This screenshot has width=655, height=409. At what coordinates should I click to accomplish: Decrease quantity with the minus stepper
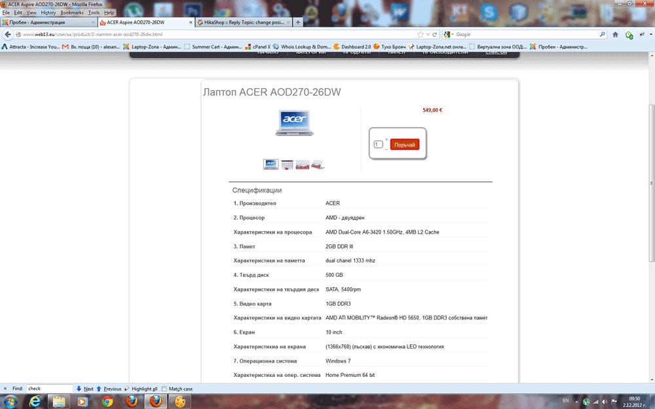click(386, 149)
